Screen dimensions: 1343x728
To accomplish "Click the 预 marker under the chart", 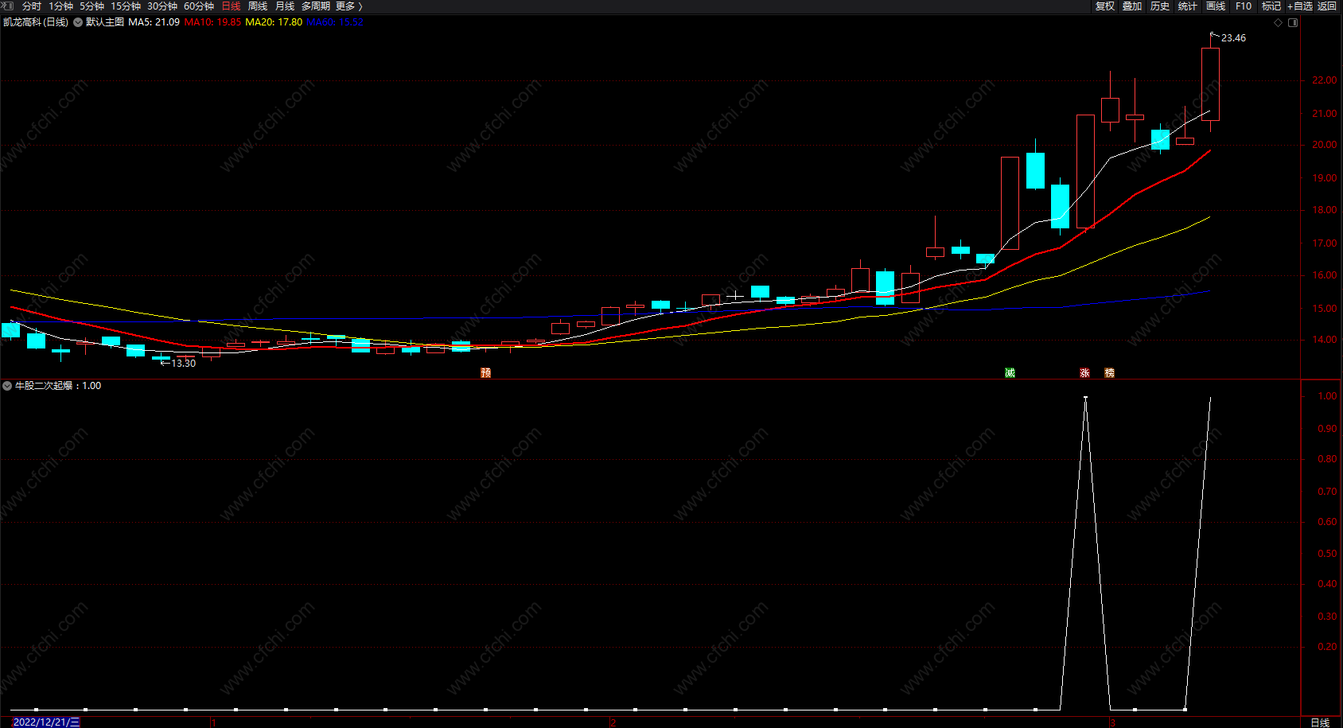I will (486, 372).
